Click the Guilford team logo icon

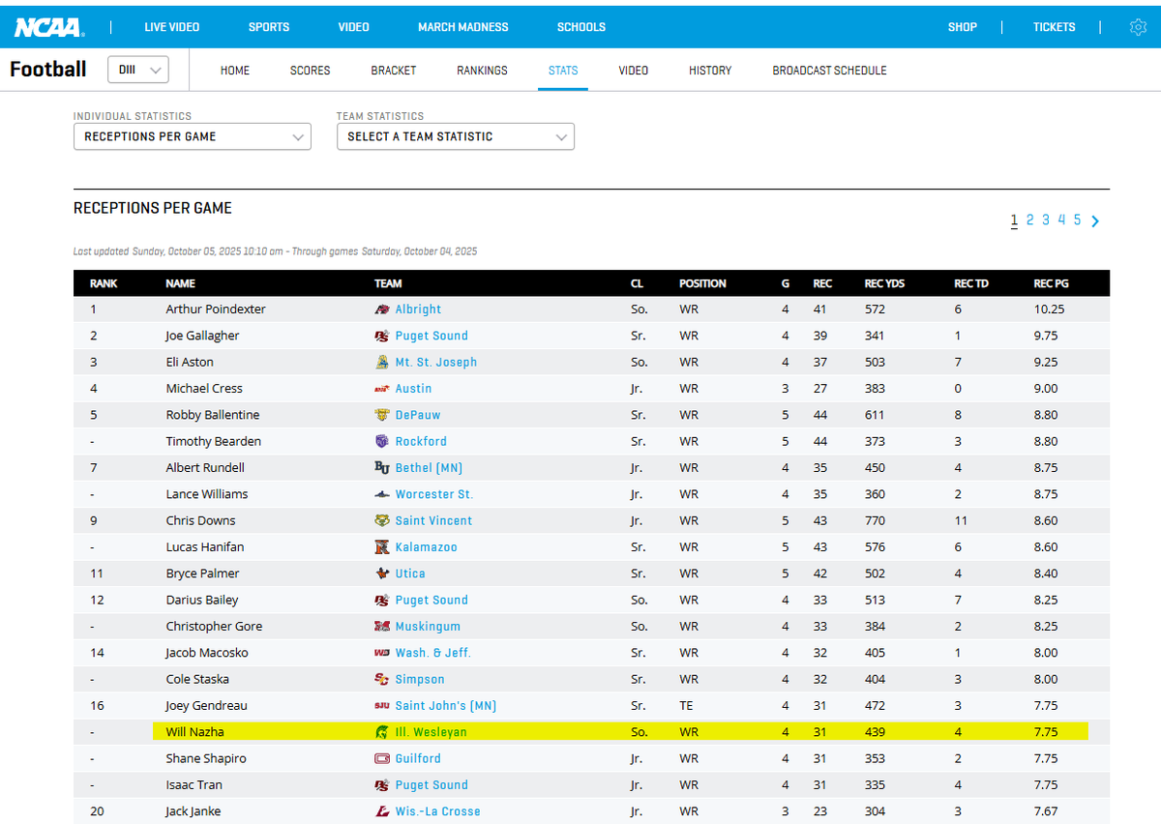(x=382, y=759)
